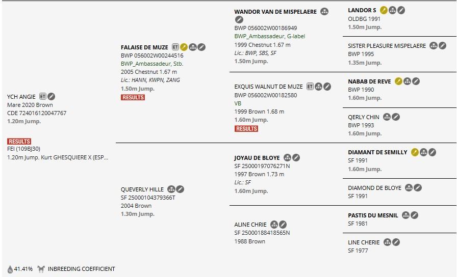457x277 pixels.
Task: Click the ET badge beside FALAISE DE MUZE
Action: [x=175, y=47]
